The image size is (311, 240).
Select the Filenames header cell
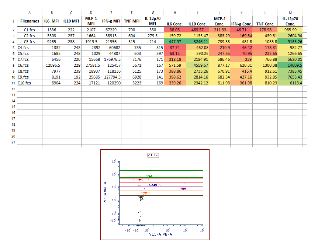30,21
